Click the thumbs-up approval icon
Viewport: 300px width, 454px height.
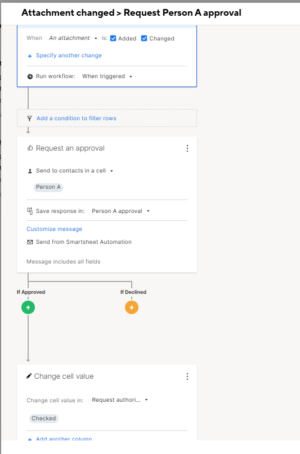pos(30,148)
